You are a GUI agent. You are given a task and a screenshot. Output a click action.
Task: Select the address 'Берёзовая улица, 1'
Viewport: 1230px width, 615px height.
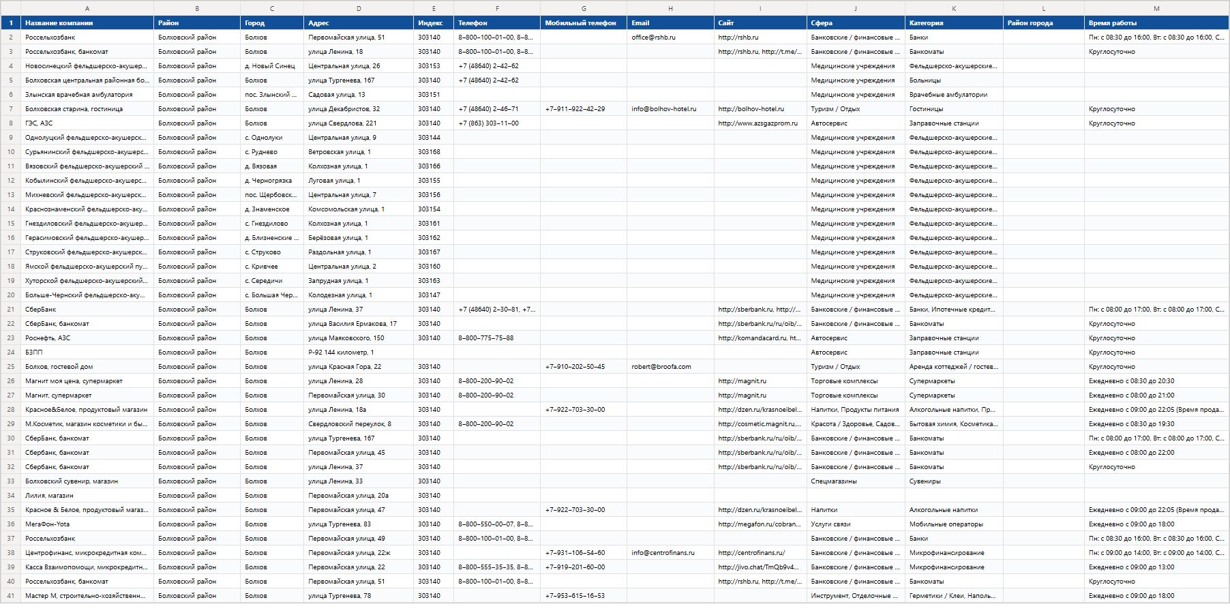click(x=359, y=238)
